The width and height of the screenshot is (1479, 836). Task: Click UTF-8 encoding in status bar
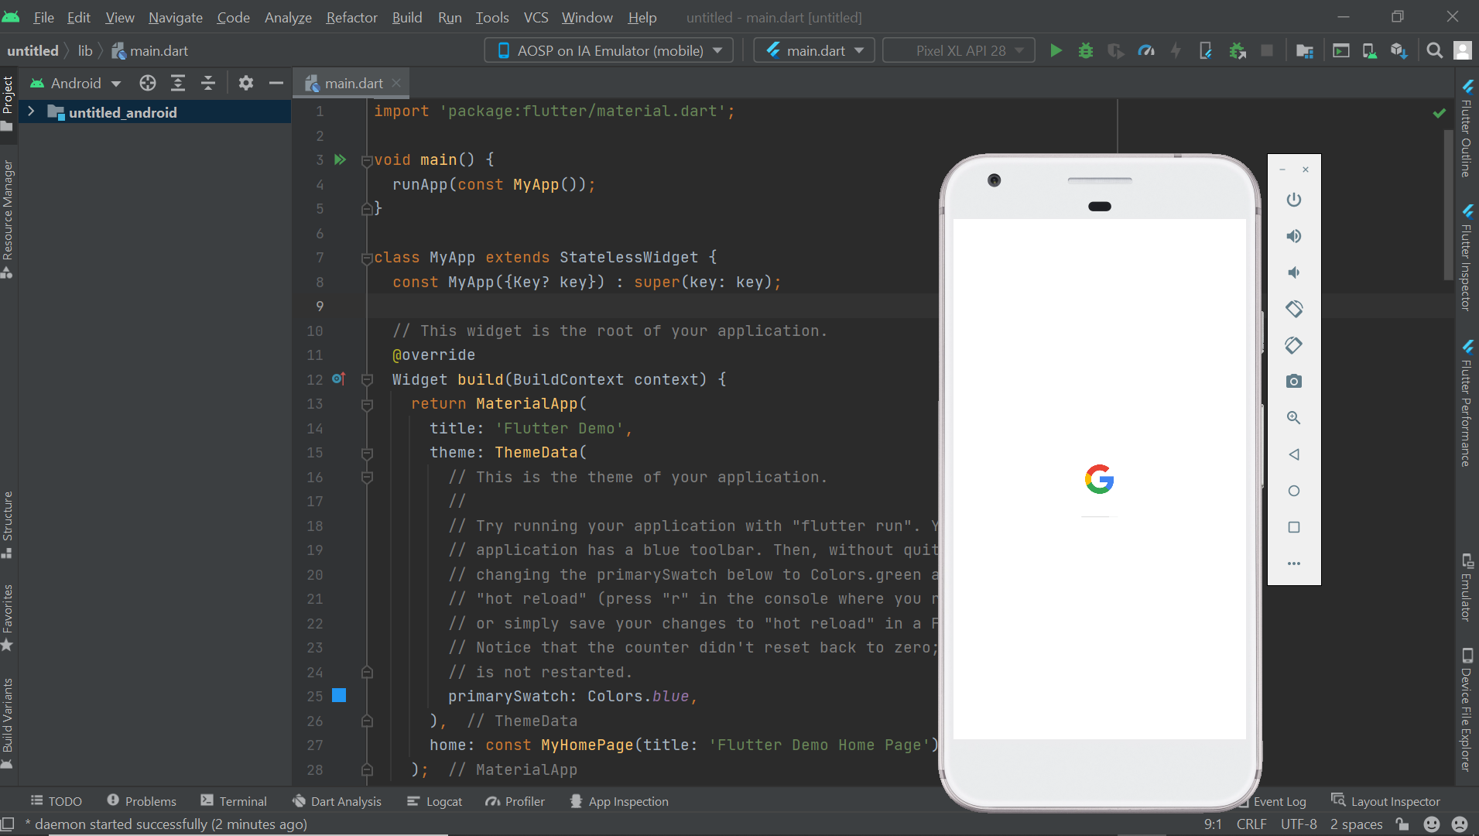1298,824
